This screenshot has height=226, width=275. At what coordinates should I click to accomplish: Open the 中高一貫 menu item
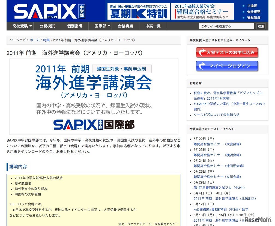tap(153, 26)
